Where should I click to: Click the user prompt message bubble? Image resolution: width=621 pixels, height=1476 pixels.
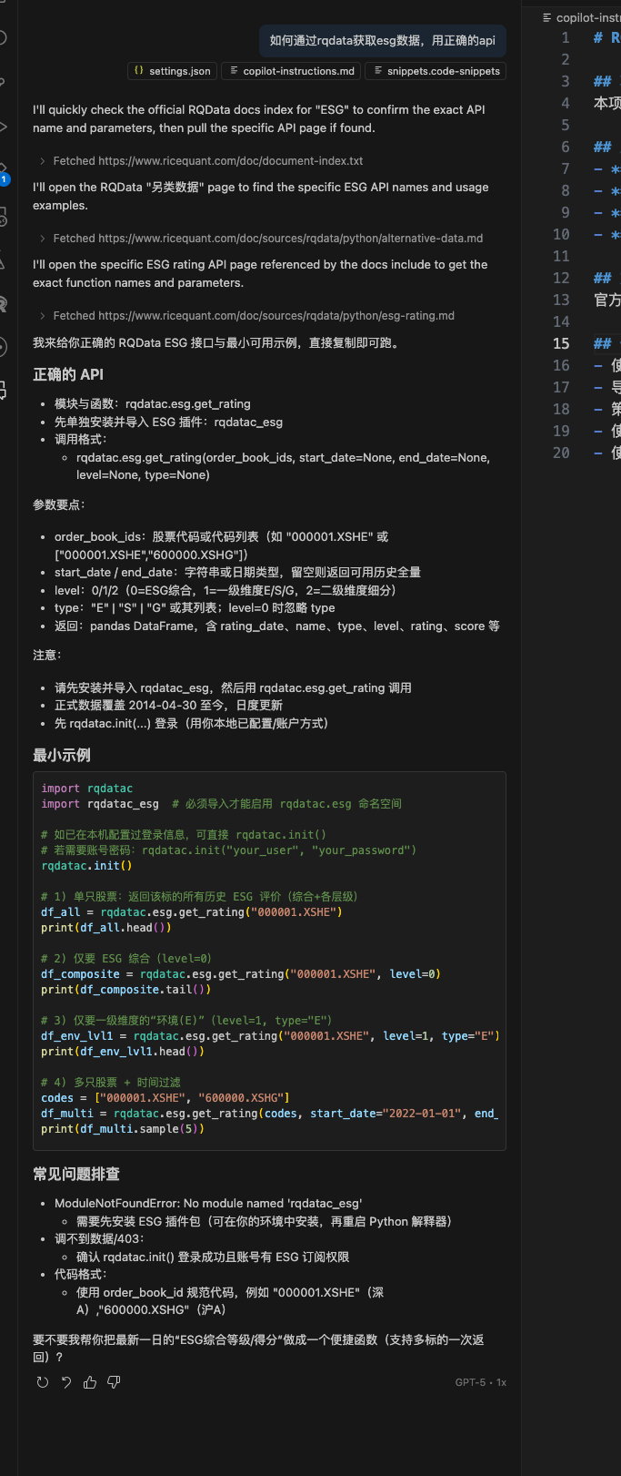coord(382,41)
